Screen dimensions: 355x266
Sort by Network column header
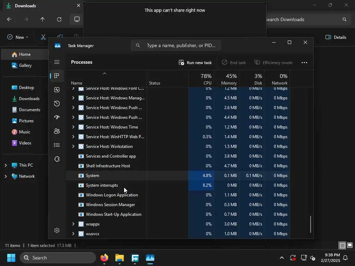pos(277,79)
